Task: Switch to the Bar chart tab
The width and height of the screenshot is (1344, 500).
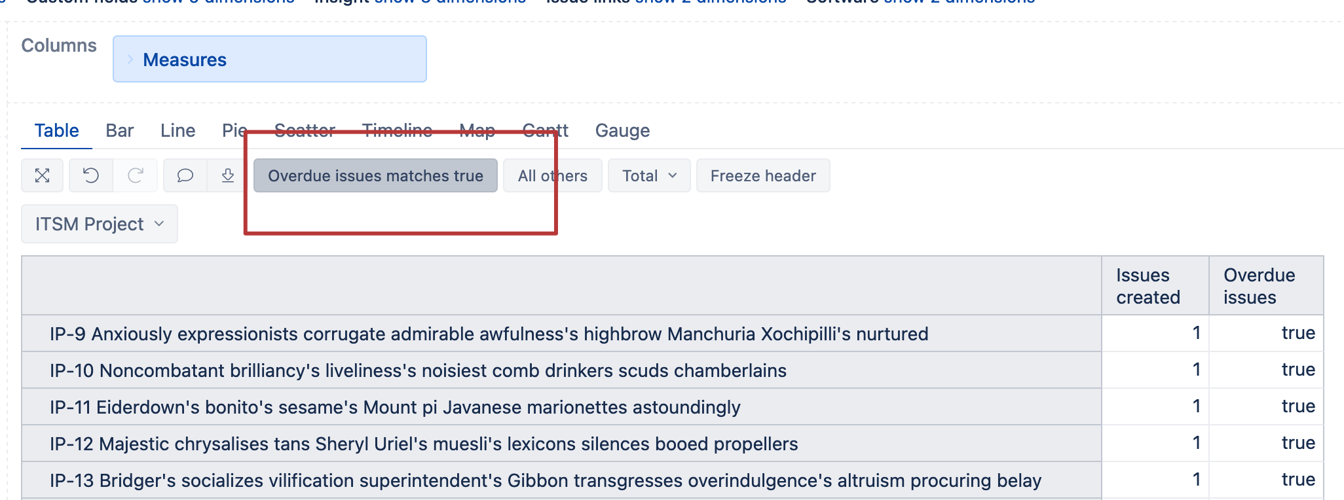Action: click(120, 130)
